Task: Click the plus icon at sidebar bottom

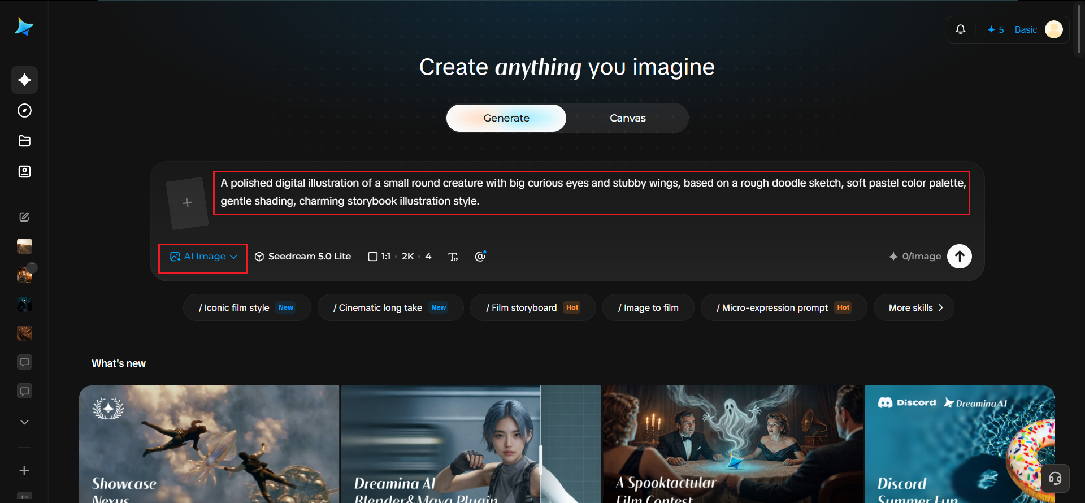Action: pyautogui.click(x=24, y=471)
